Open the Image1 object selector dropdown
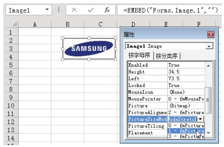 (x=208, y=46)
